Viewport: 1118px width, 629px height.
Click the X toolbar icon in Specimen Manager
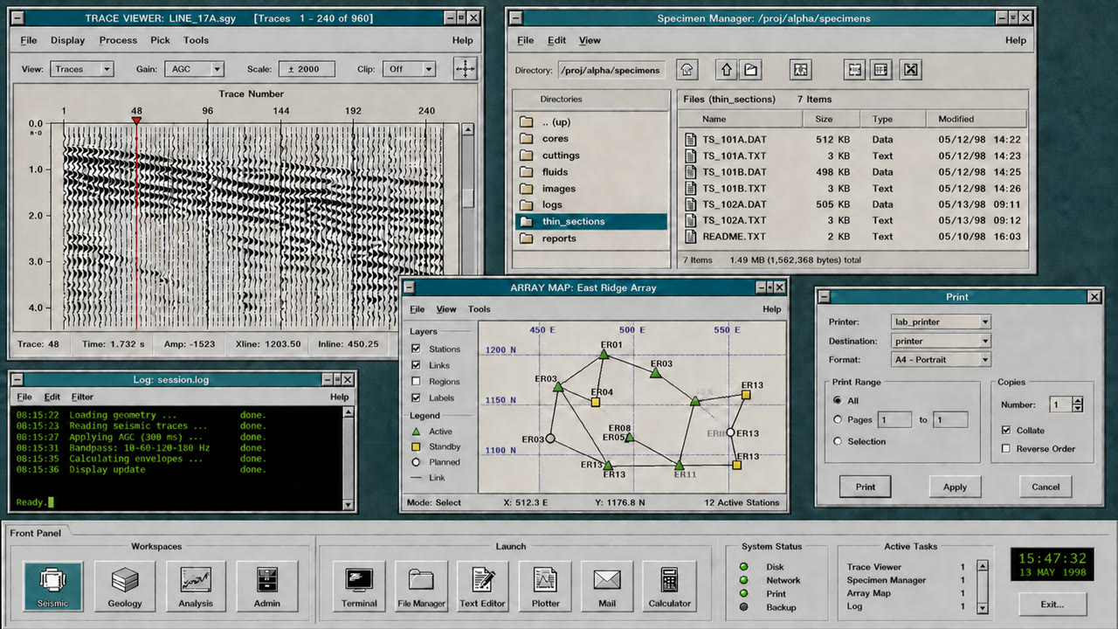click(x=910, y=70)
